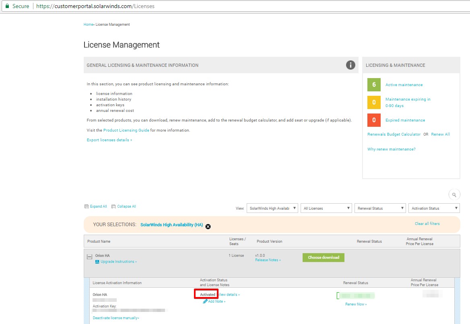Click the browser address bar URL
The height and width of the screenshot is (324, 470).
click(95, 6)
